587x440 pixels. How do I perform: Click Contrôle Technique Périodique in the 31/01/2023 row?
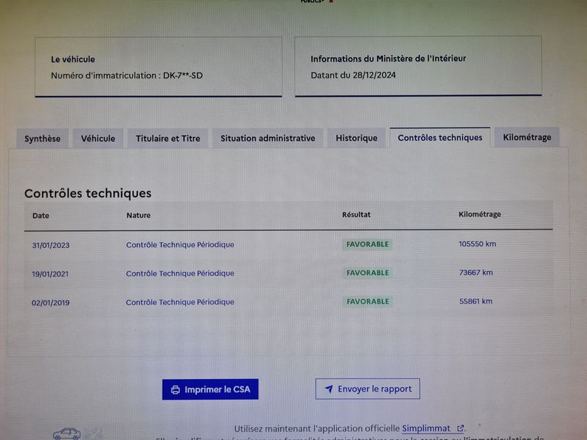pyautogui.click(x=180, y=245)
